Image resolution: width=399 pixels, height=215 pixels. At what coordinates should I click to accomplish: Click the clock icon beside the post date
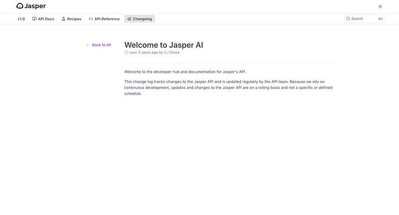point(126,52)
